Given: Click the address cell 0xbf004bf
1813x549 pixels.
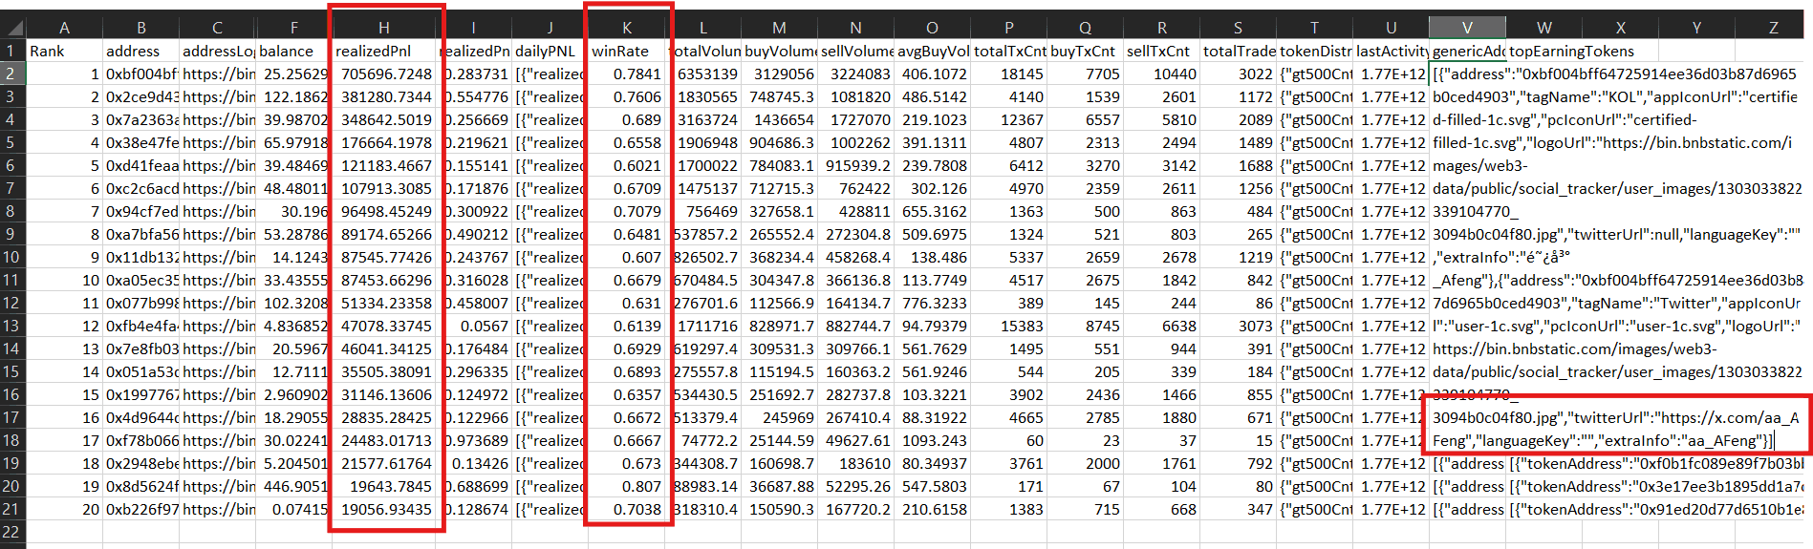Looking at the screenshot, I should tap(140, 74).
